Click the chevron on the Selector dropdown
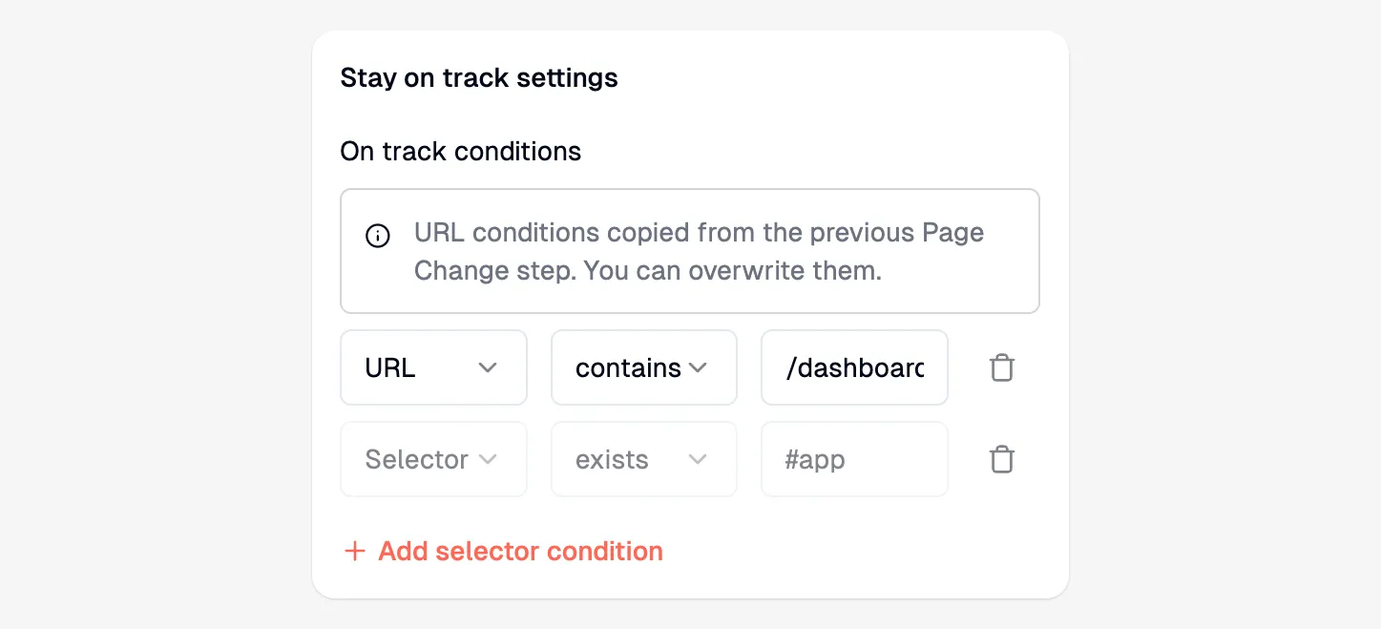Viewport: 1381px width, 629px height. click(490, 459)
